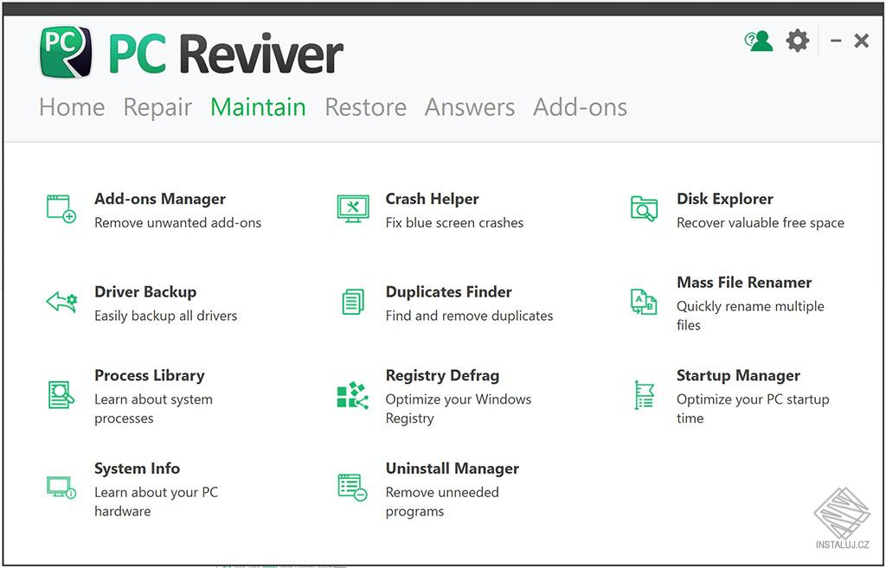Screen dimensions: 886x568
Task: Click 'Fix blue screen crashes' description
Action: tap(454, 222)
